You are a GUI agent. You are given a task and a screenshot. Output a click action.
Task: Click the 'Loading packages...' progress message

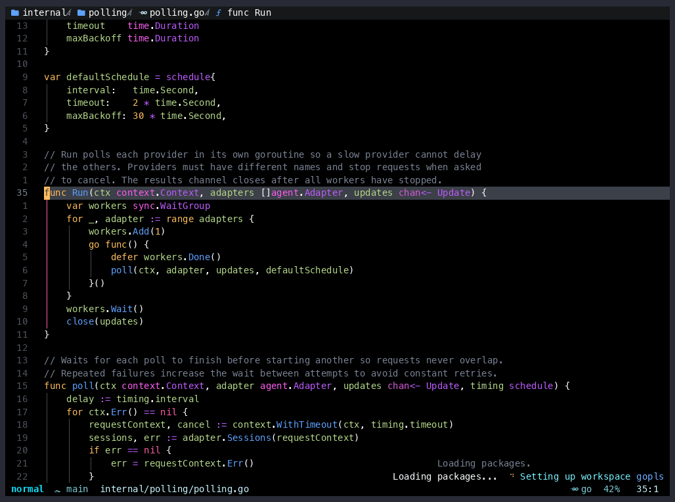[x=445, y=476]
